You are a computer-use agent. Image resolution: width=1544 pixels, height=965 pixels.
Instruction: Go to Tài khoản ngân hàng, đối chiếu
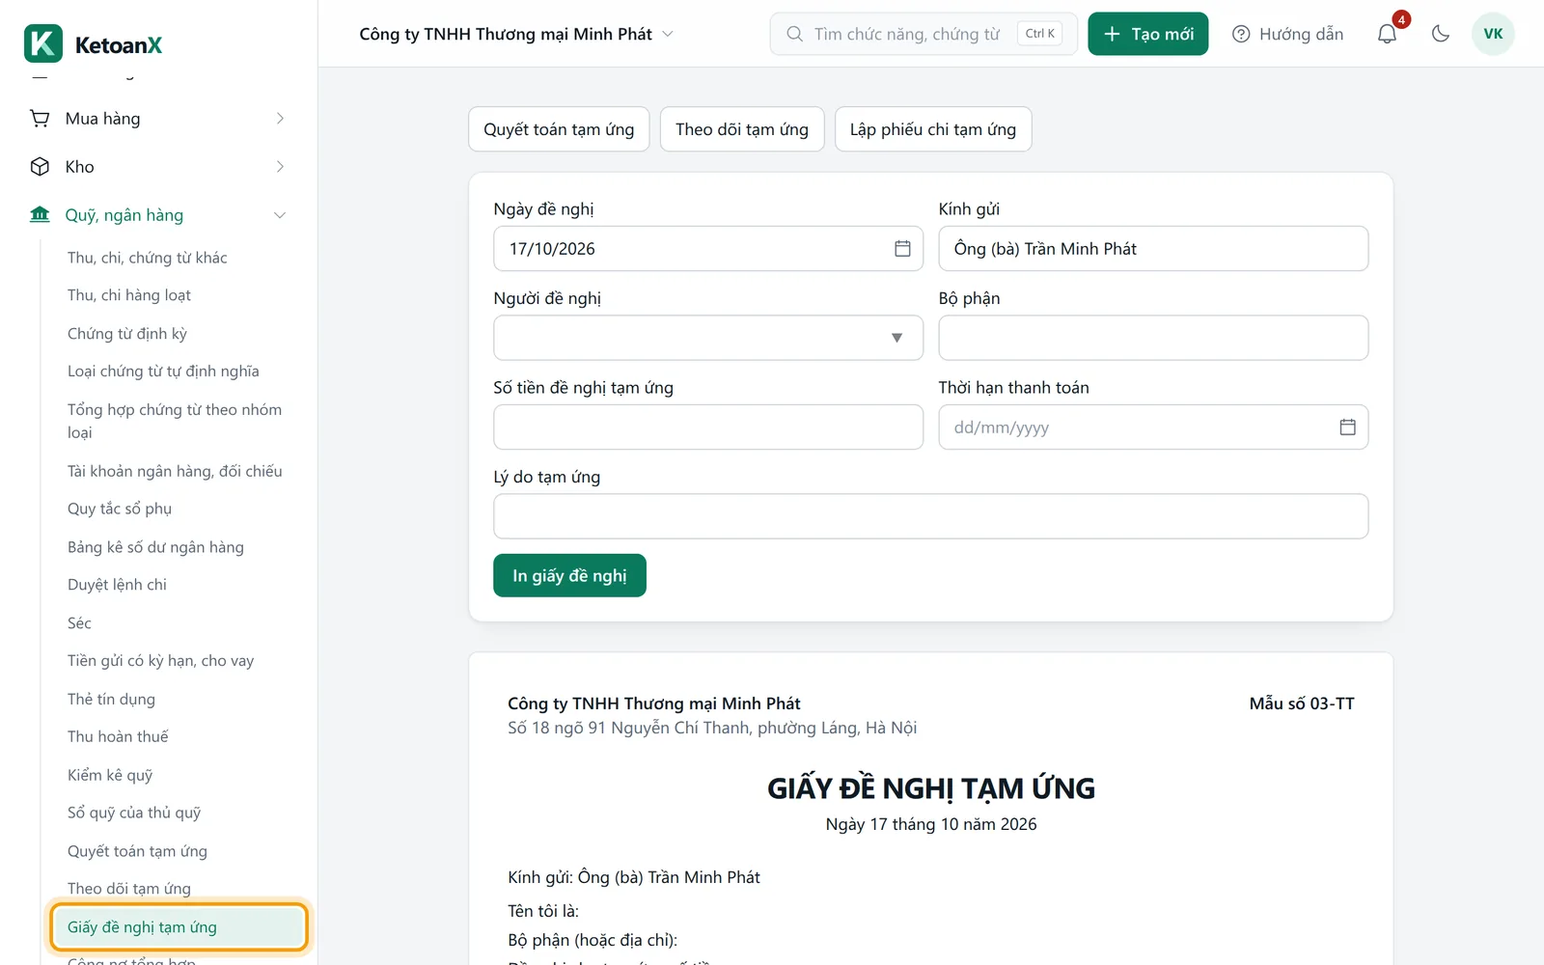pyautogui.click(x=175, y=471)
